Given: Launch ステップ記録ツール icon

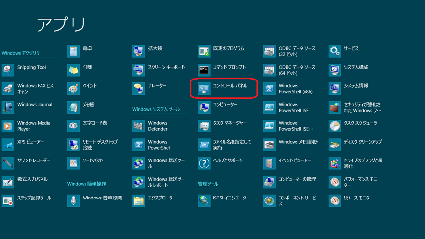Looking at the screenshot, I should [8, 201].
